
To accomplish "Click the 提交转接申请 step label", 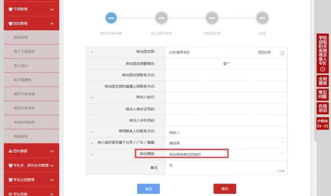I will coord(111,34).
